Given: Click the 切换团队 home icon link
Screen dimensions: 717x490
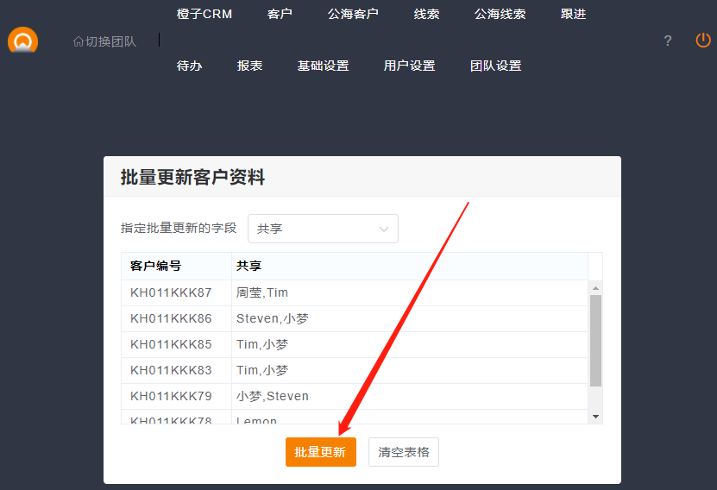Looking at the screenshot, I should [x=104, y=41].
